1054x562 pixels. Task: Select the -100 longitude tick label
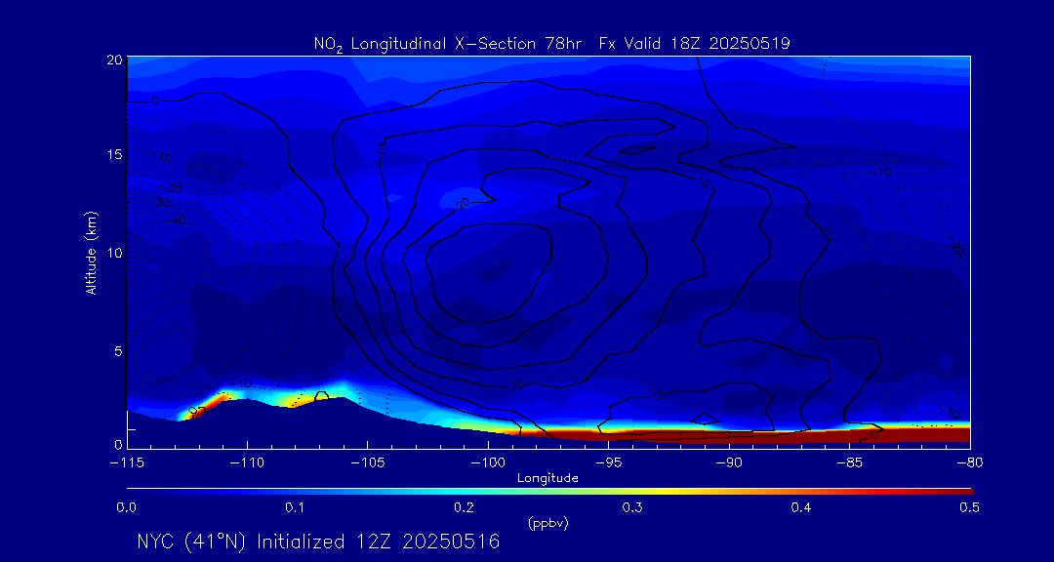488,463
